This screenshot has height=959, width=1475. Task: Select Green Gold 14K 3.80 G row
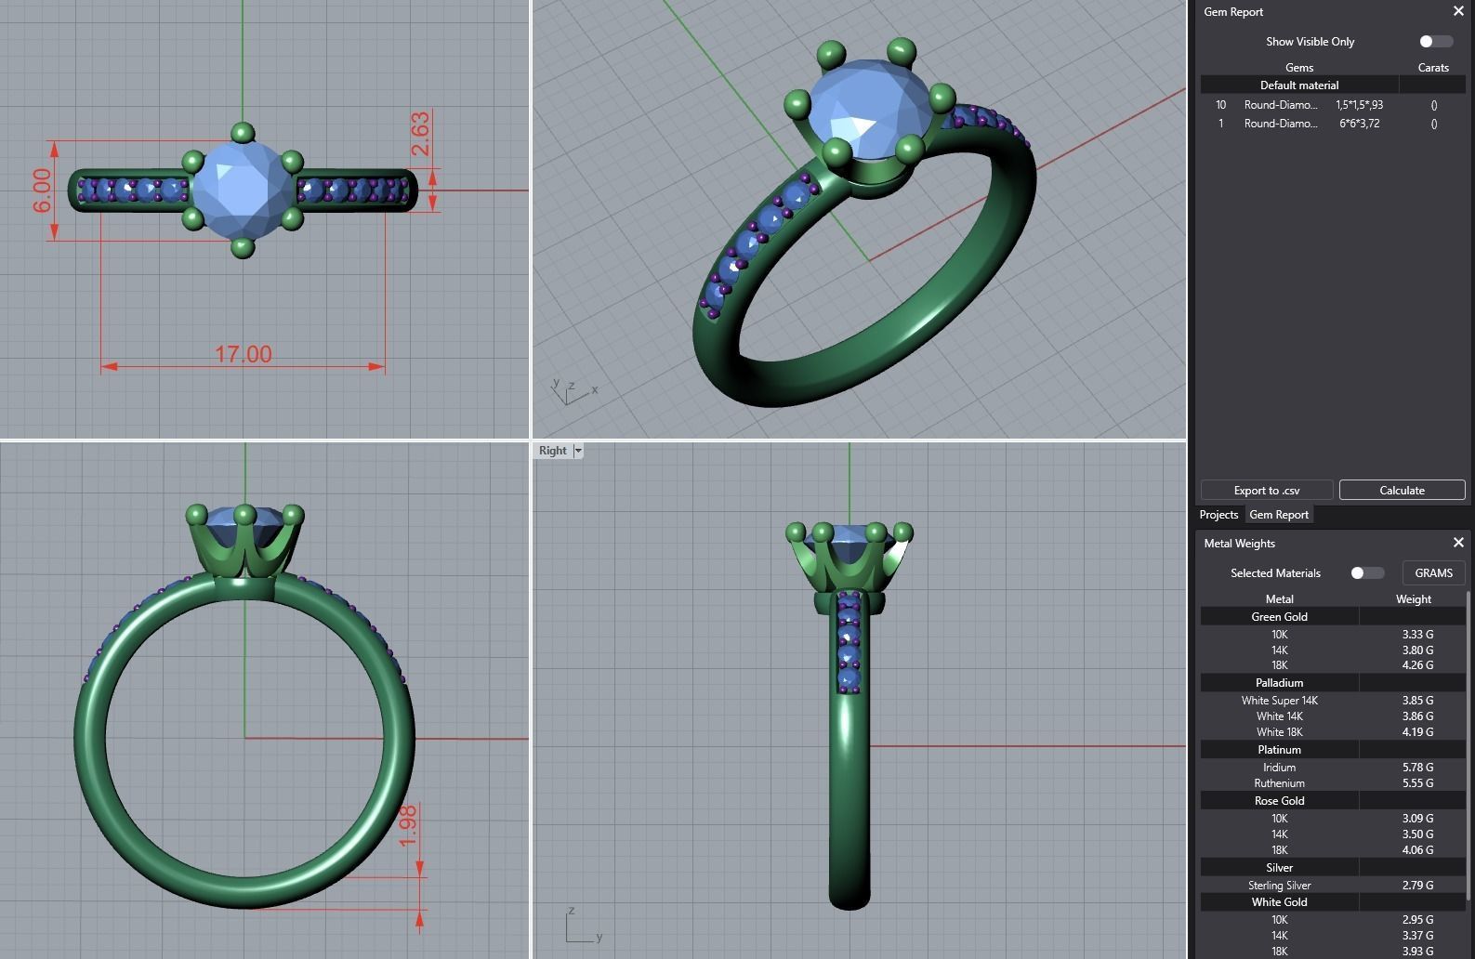[1333, 650]
